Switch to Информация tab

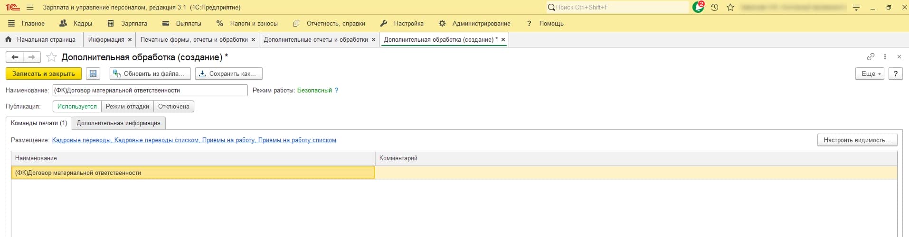[106, 39]
